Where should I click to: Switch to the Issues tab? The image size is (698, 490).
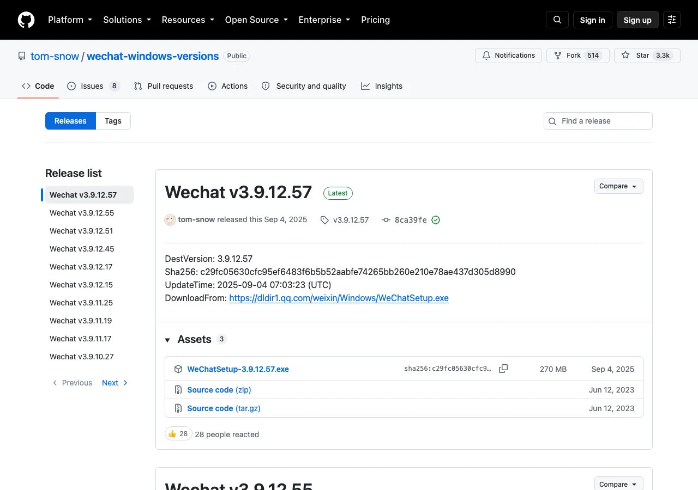93,86
